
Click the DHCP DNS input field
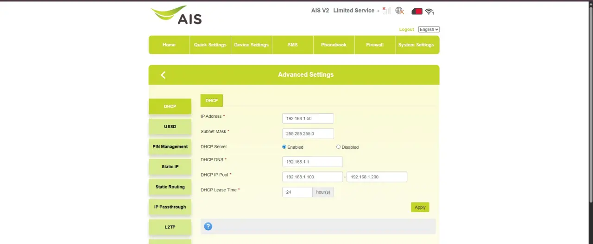312,162
